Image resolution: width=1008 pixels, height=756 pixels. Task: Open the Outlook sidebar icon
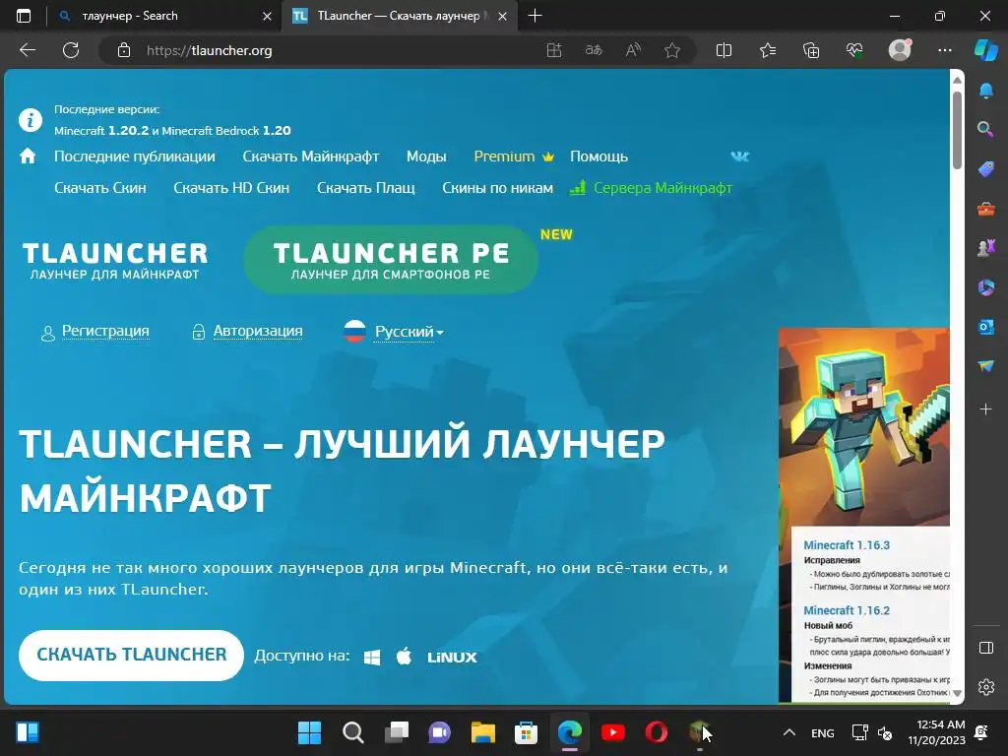[x=985, y=327]
